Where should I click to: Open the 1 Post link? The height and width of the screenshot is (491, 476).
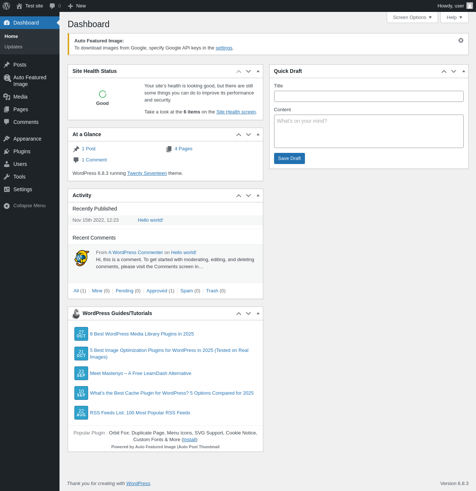[x=89, y=149]
